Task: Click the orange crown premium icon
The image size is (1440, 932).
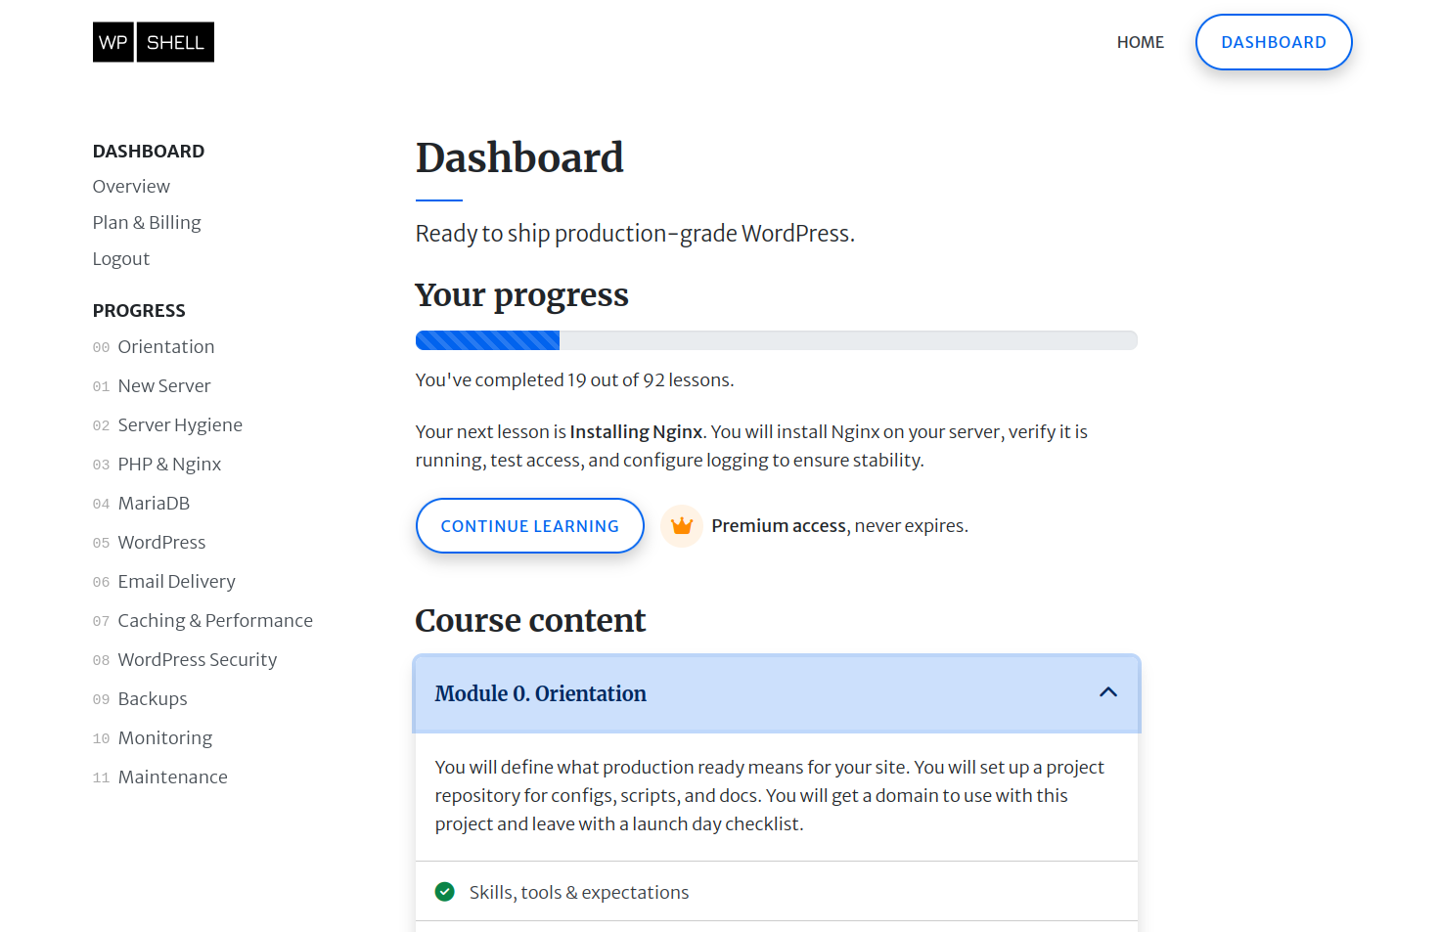Action: coord(682,525)
